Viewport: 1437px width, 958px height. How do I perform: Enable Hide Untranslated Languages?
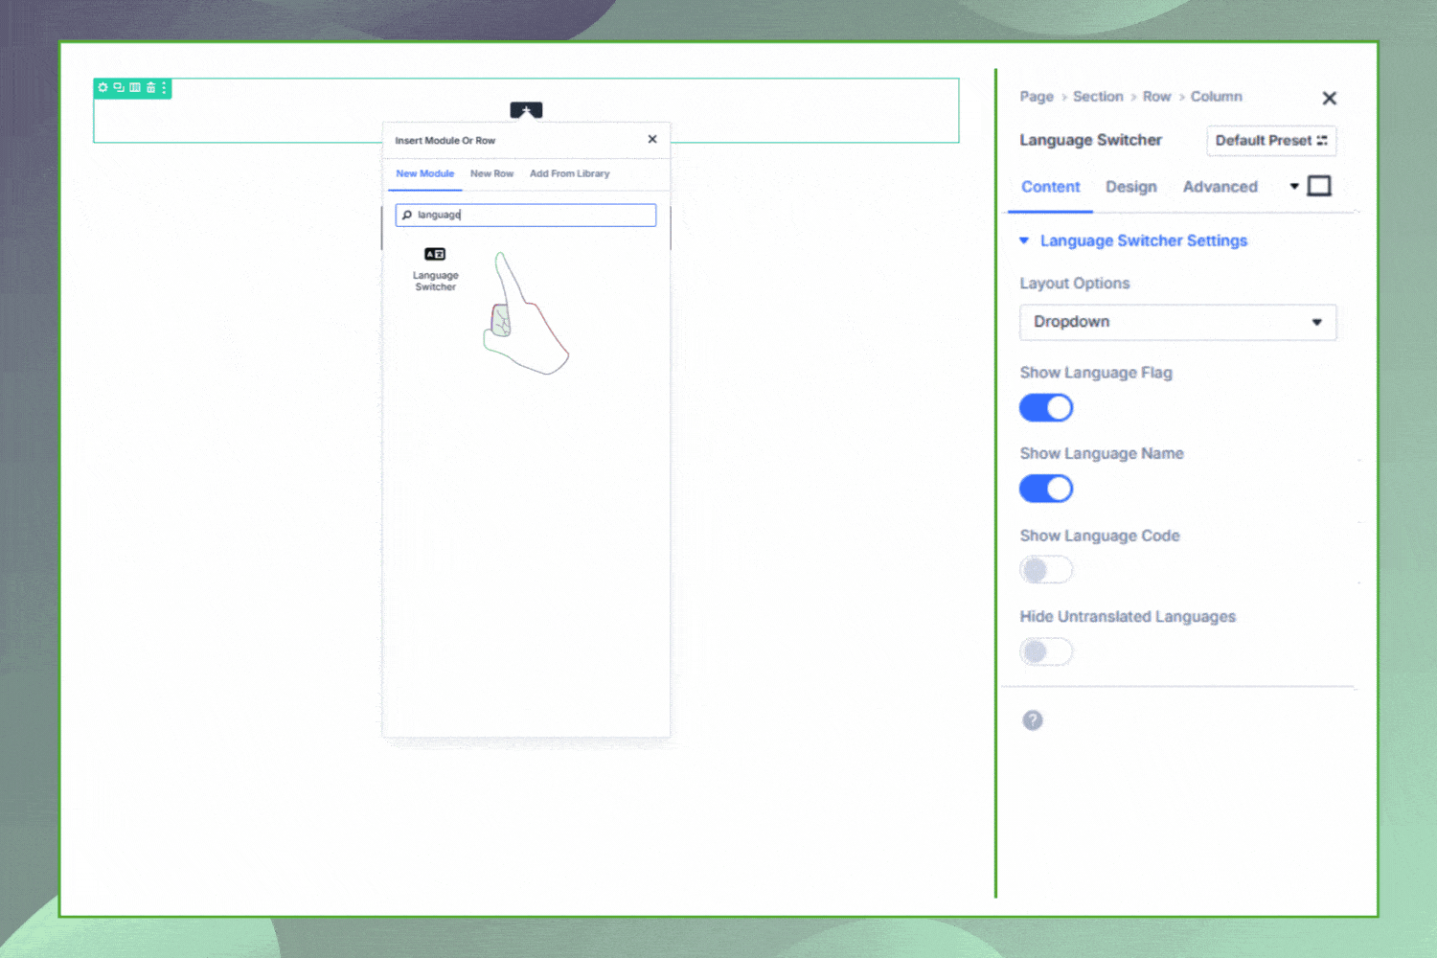(x=1046, y=651)
